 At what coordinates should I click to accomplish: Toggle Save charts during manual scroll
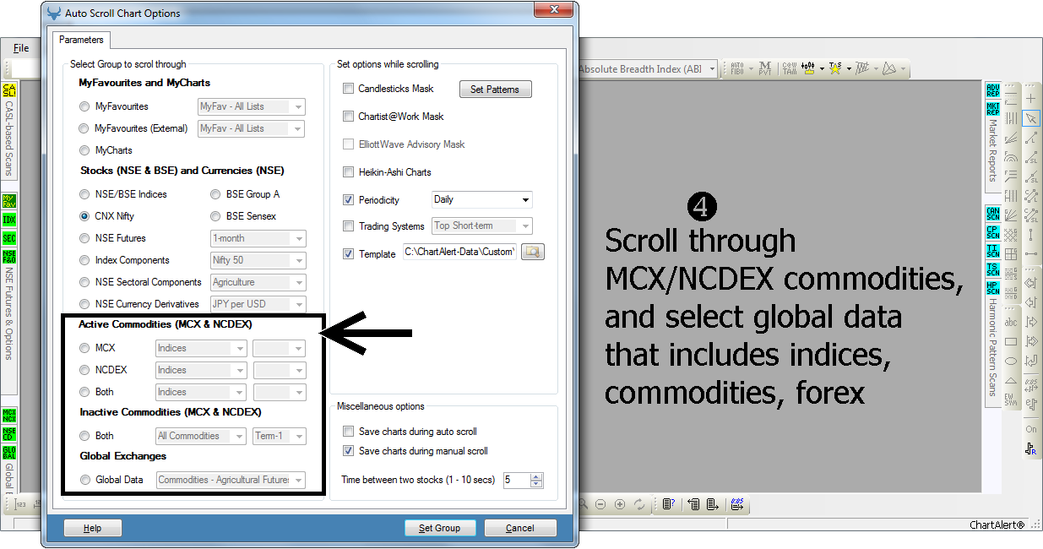(348, 451)
